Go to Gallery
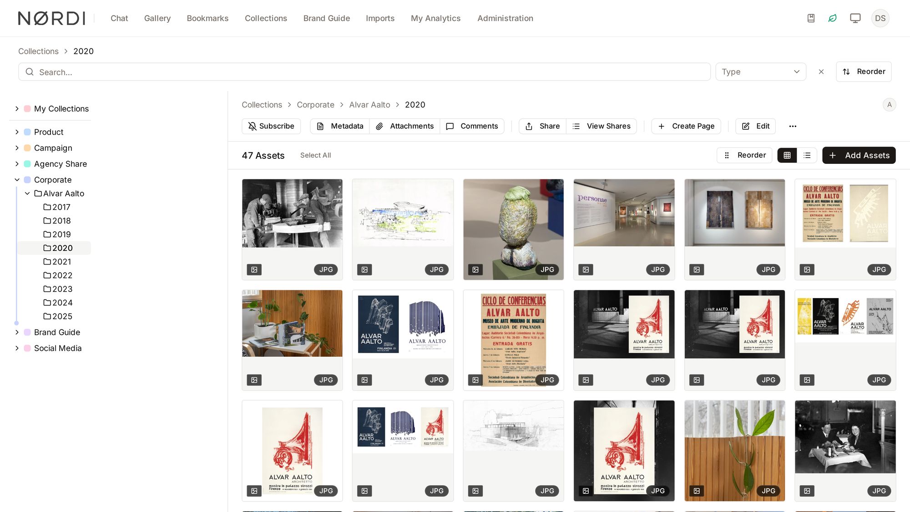The image size is (910, 512). click(157, 18)
